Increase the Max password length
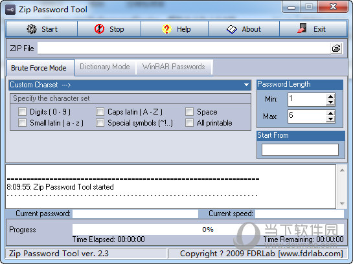 [x=330, y=113]
